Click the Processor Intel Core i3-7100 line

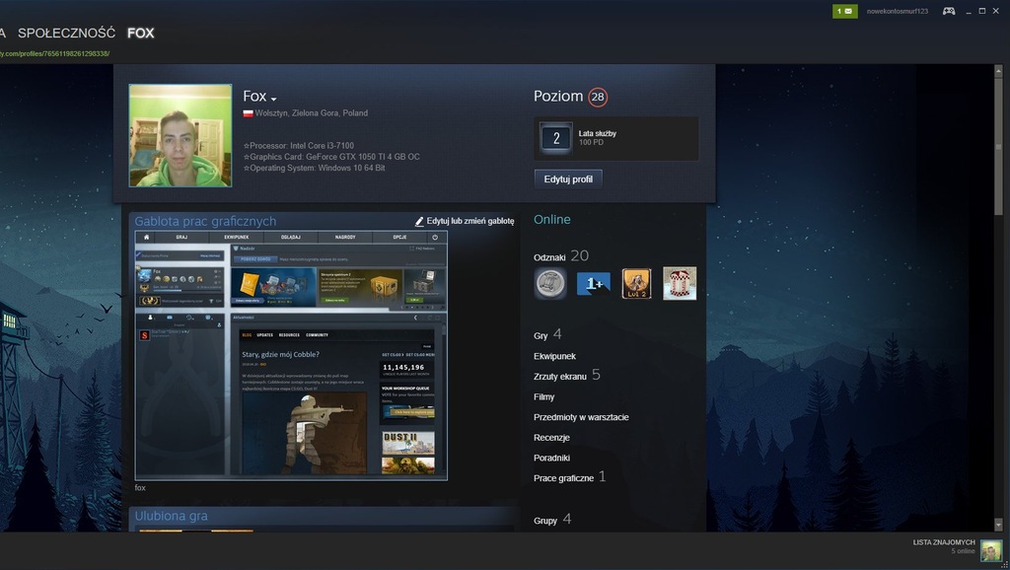point(298,146)
